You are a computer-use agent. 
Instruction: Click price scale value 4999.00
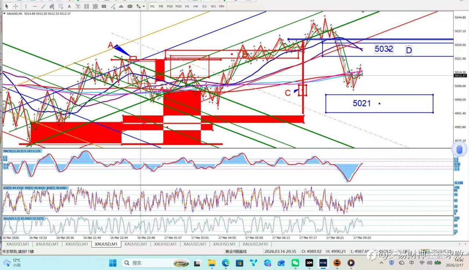pyautogui.click(x=460, y=100)
